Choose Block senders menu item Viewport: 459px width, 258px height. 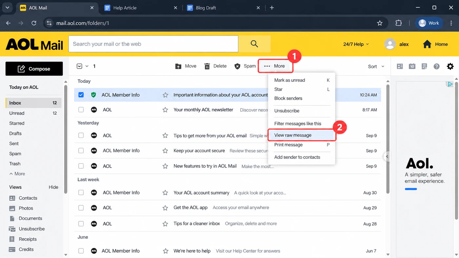[x=302, y=98]
